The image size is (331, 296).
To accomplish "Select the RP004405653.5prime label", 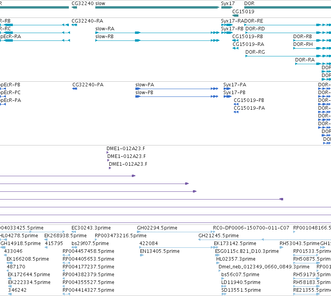I will tap(88, 259).
